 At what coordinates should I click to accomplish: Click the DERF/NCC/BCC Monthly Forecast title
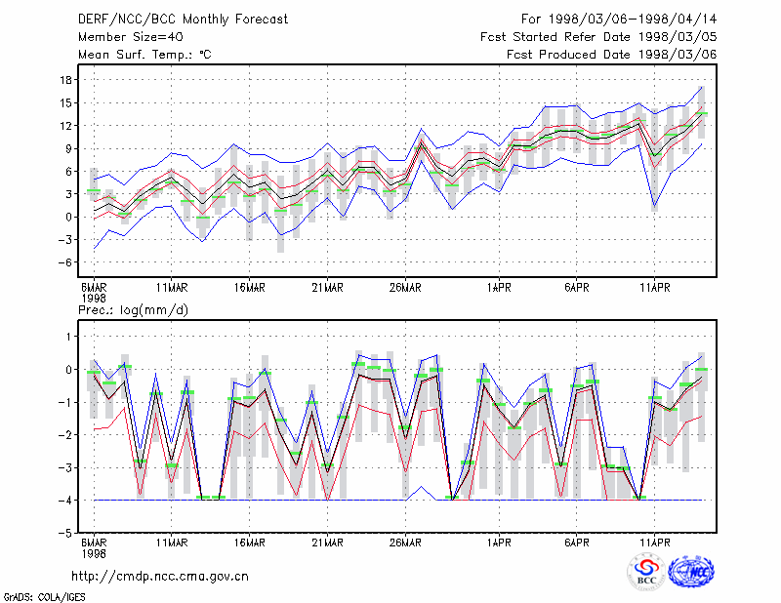[183, 20]
